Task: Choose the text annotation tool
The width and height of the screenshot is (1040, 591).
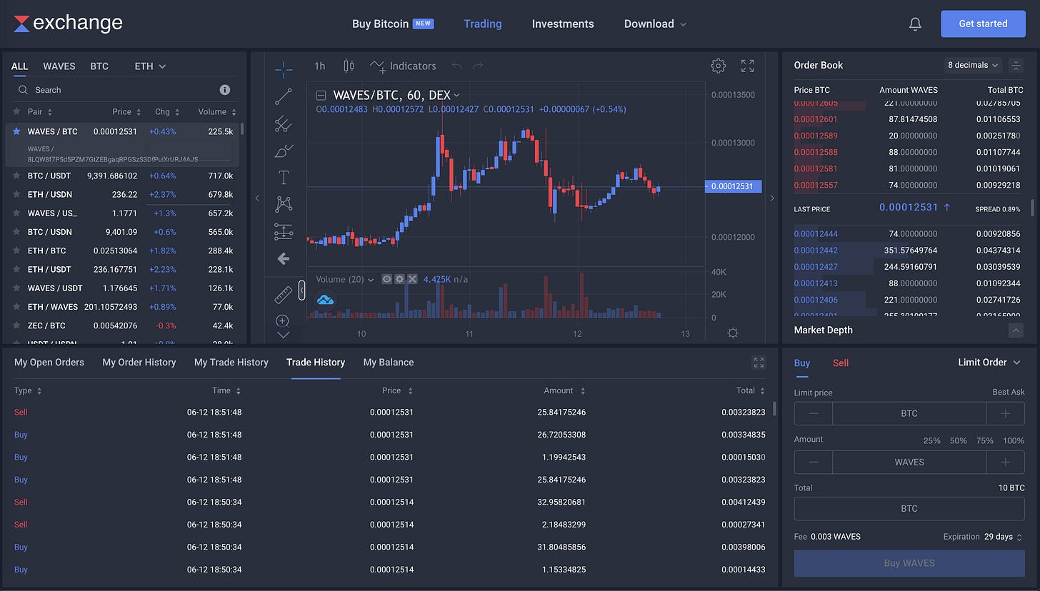Action: coord(284,178)
